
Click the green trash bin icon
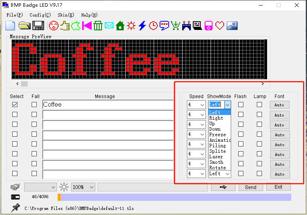point(98,26)
